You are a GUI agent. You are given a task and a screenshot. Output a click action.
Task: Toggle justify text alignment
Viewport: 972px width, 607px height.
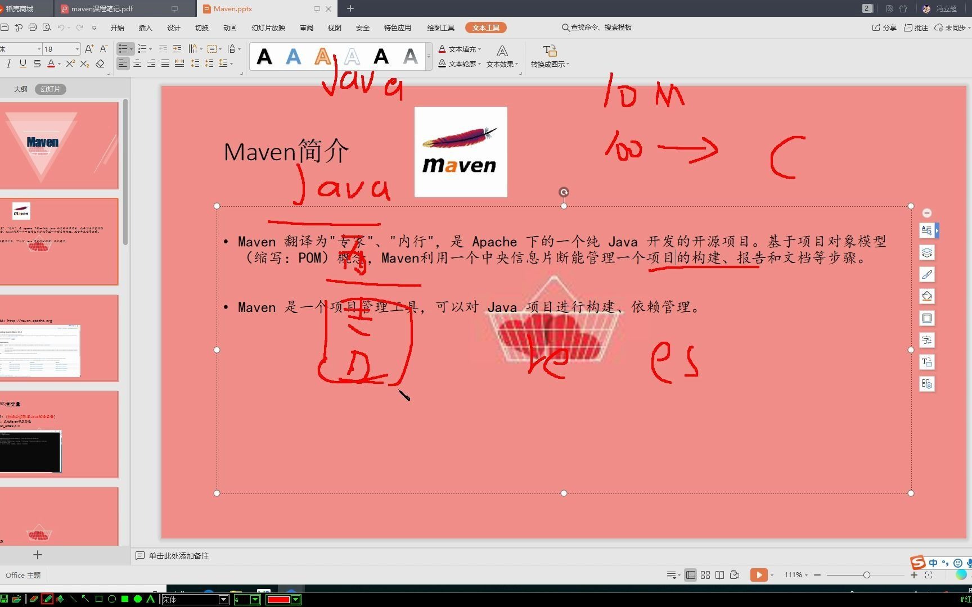click(165, 64)
